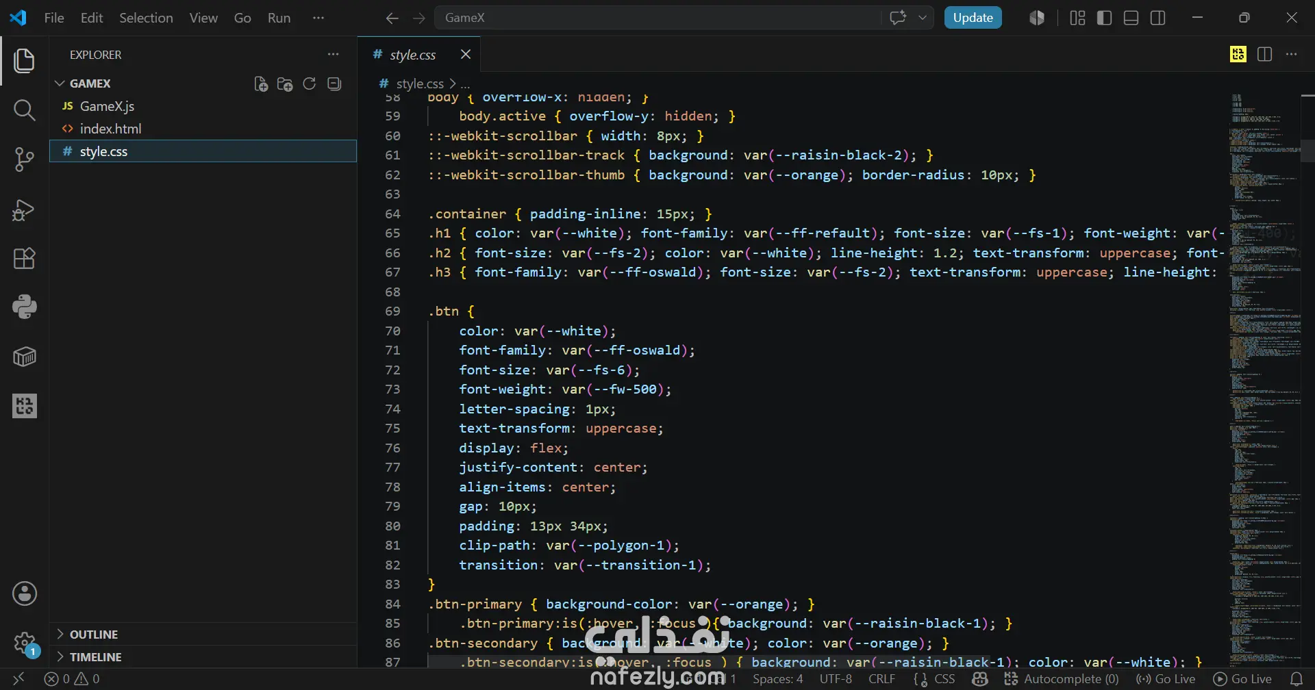Open the container box icon in activity bar
1315x690 pixels.
[x=24, y=356]
